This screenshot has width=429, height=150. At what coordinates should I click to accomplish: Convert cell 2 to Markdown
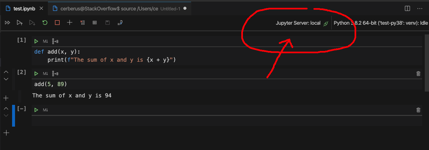45,74
